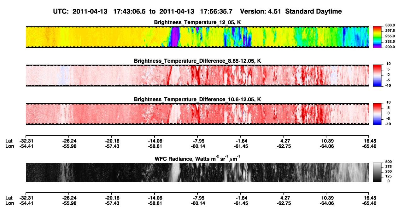The height and width of the screenshot is (210, 410).
Task: Click the WFC Radiance grayscale image strip
Action: pos(197,173)
